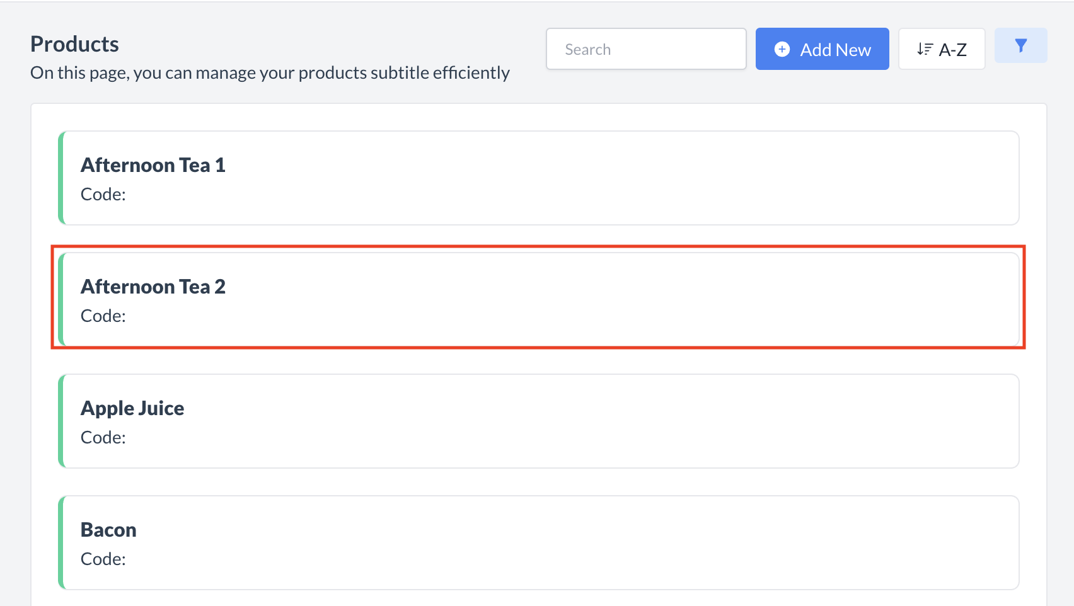Click inside the Search field

coord(645,49)
